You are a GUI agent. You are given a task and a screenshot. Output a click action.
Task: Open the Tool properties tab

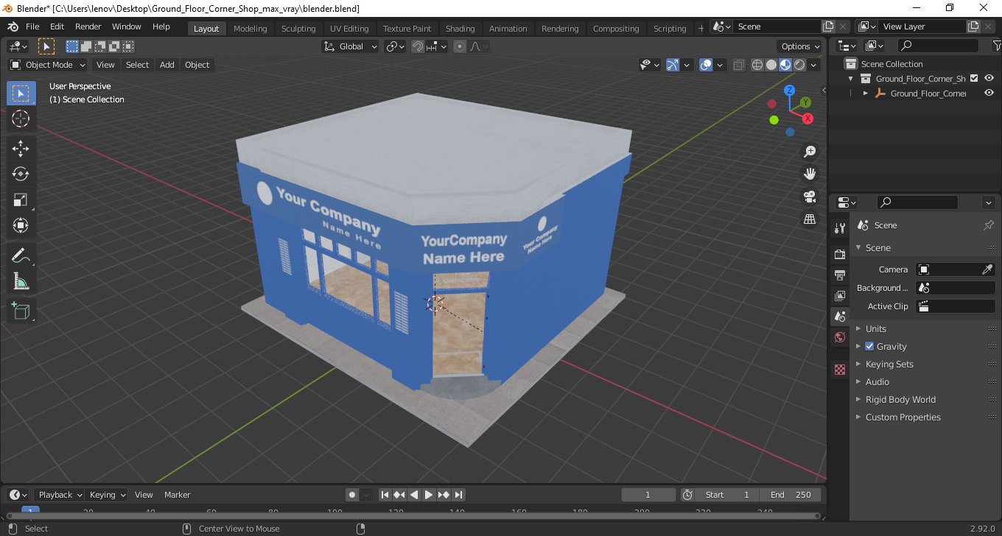(840, 228)
